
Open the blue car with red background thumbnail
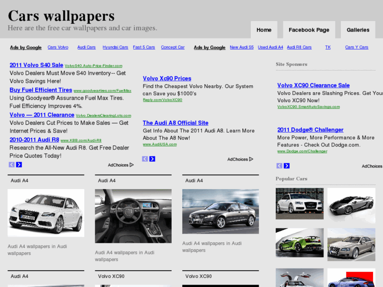tap(351, 278)
